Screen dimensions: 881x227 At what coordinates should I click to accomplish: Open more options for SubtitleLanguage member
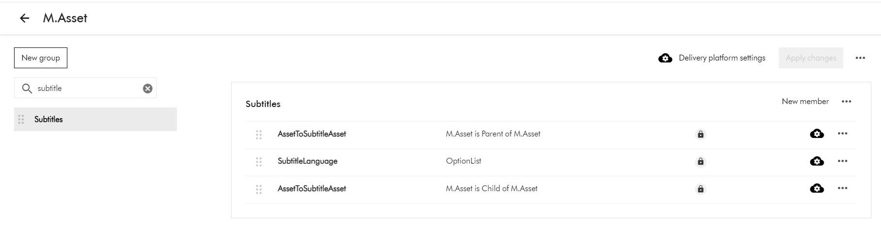pos(842,161)
